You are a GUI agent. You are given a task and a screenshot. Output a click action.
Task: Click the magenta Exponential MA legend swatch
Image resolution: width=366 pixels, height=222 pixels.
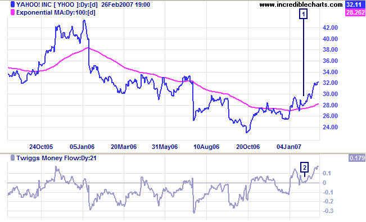tap(12, 12)
